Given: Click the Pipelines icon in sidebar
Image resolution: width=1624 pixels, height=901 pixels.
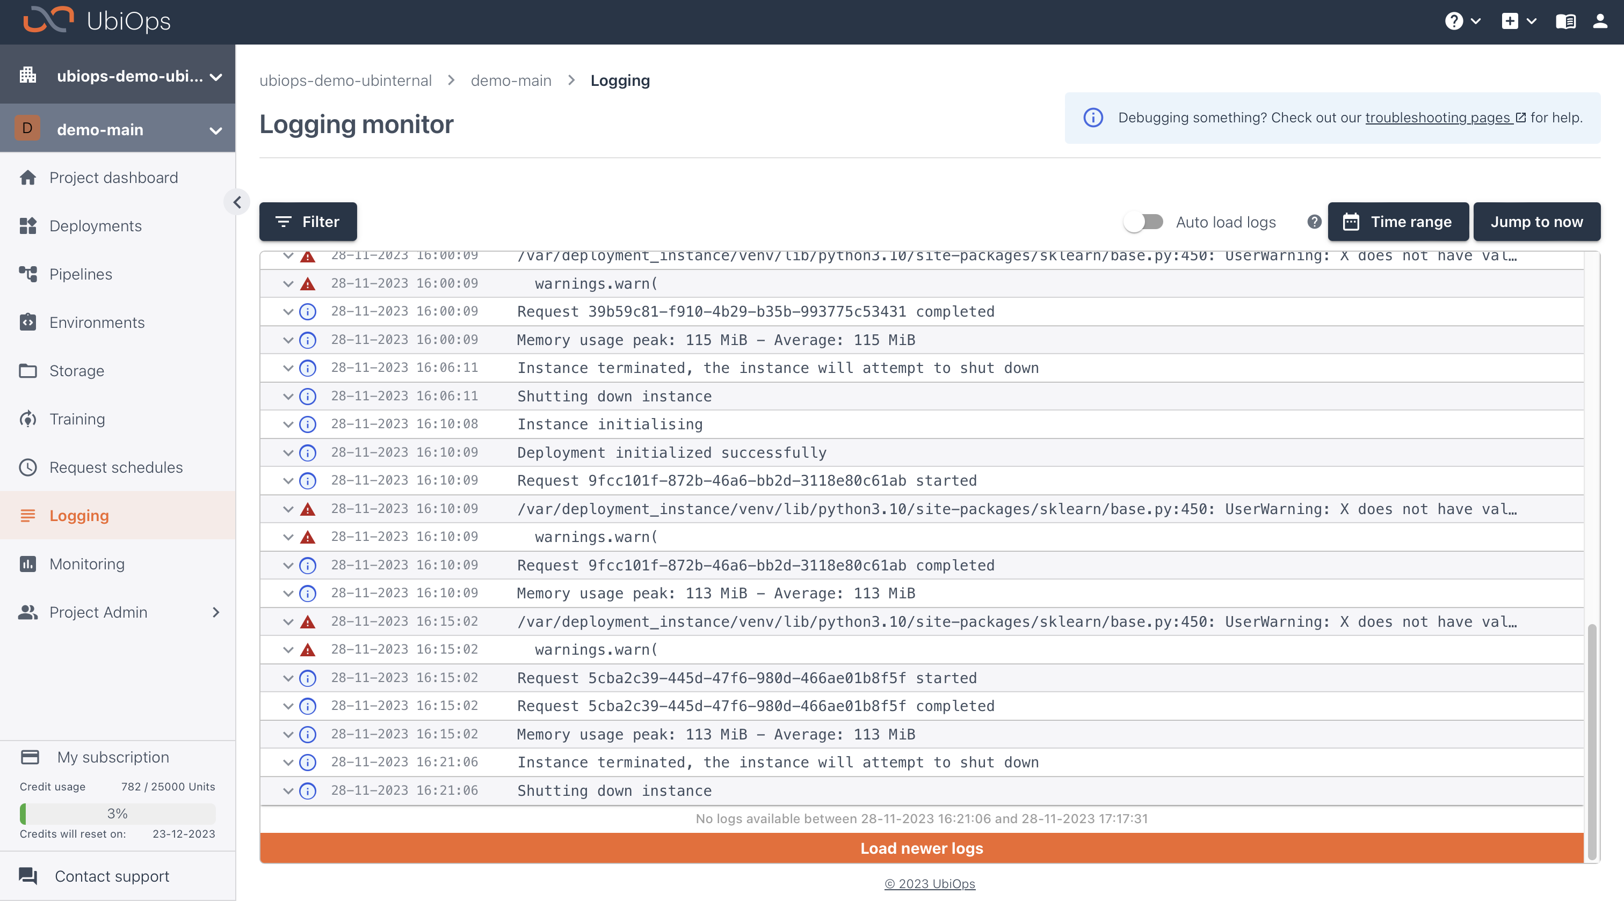Looking at the screenshot, I should 29,273.
